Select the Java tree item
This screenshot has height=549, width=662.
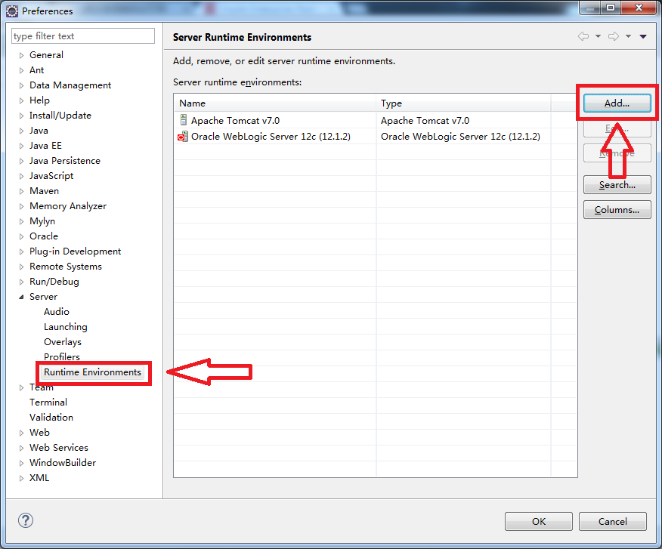(x=39, y=131)
